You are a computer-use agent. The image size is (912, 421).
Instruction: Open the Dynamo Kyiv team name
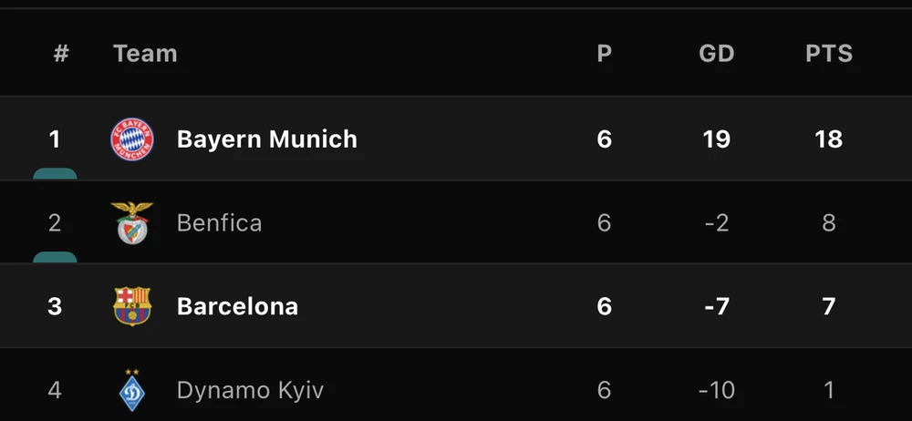(x=250, y=391)
